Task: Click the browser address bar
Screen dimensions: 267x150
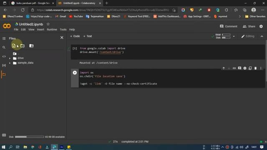Action: pos(103,10)
